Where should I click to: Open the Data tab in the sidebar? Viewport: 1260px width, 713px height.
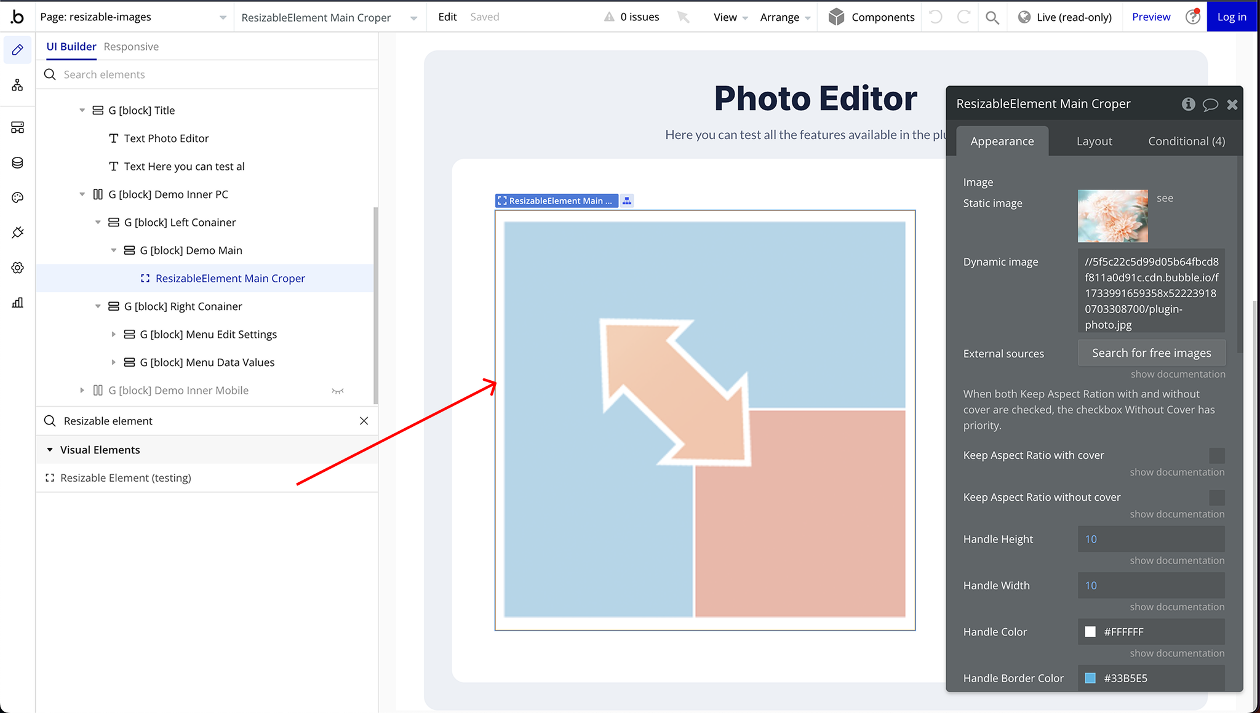17,162
